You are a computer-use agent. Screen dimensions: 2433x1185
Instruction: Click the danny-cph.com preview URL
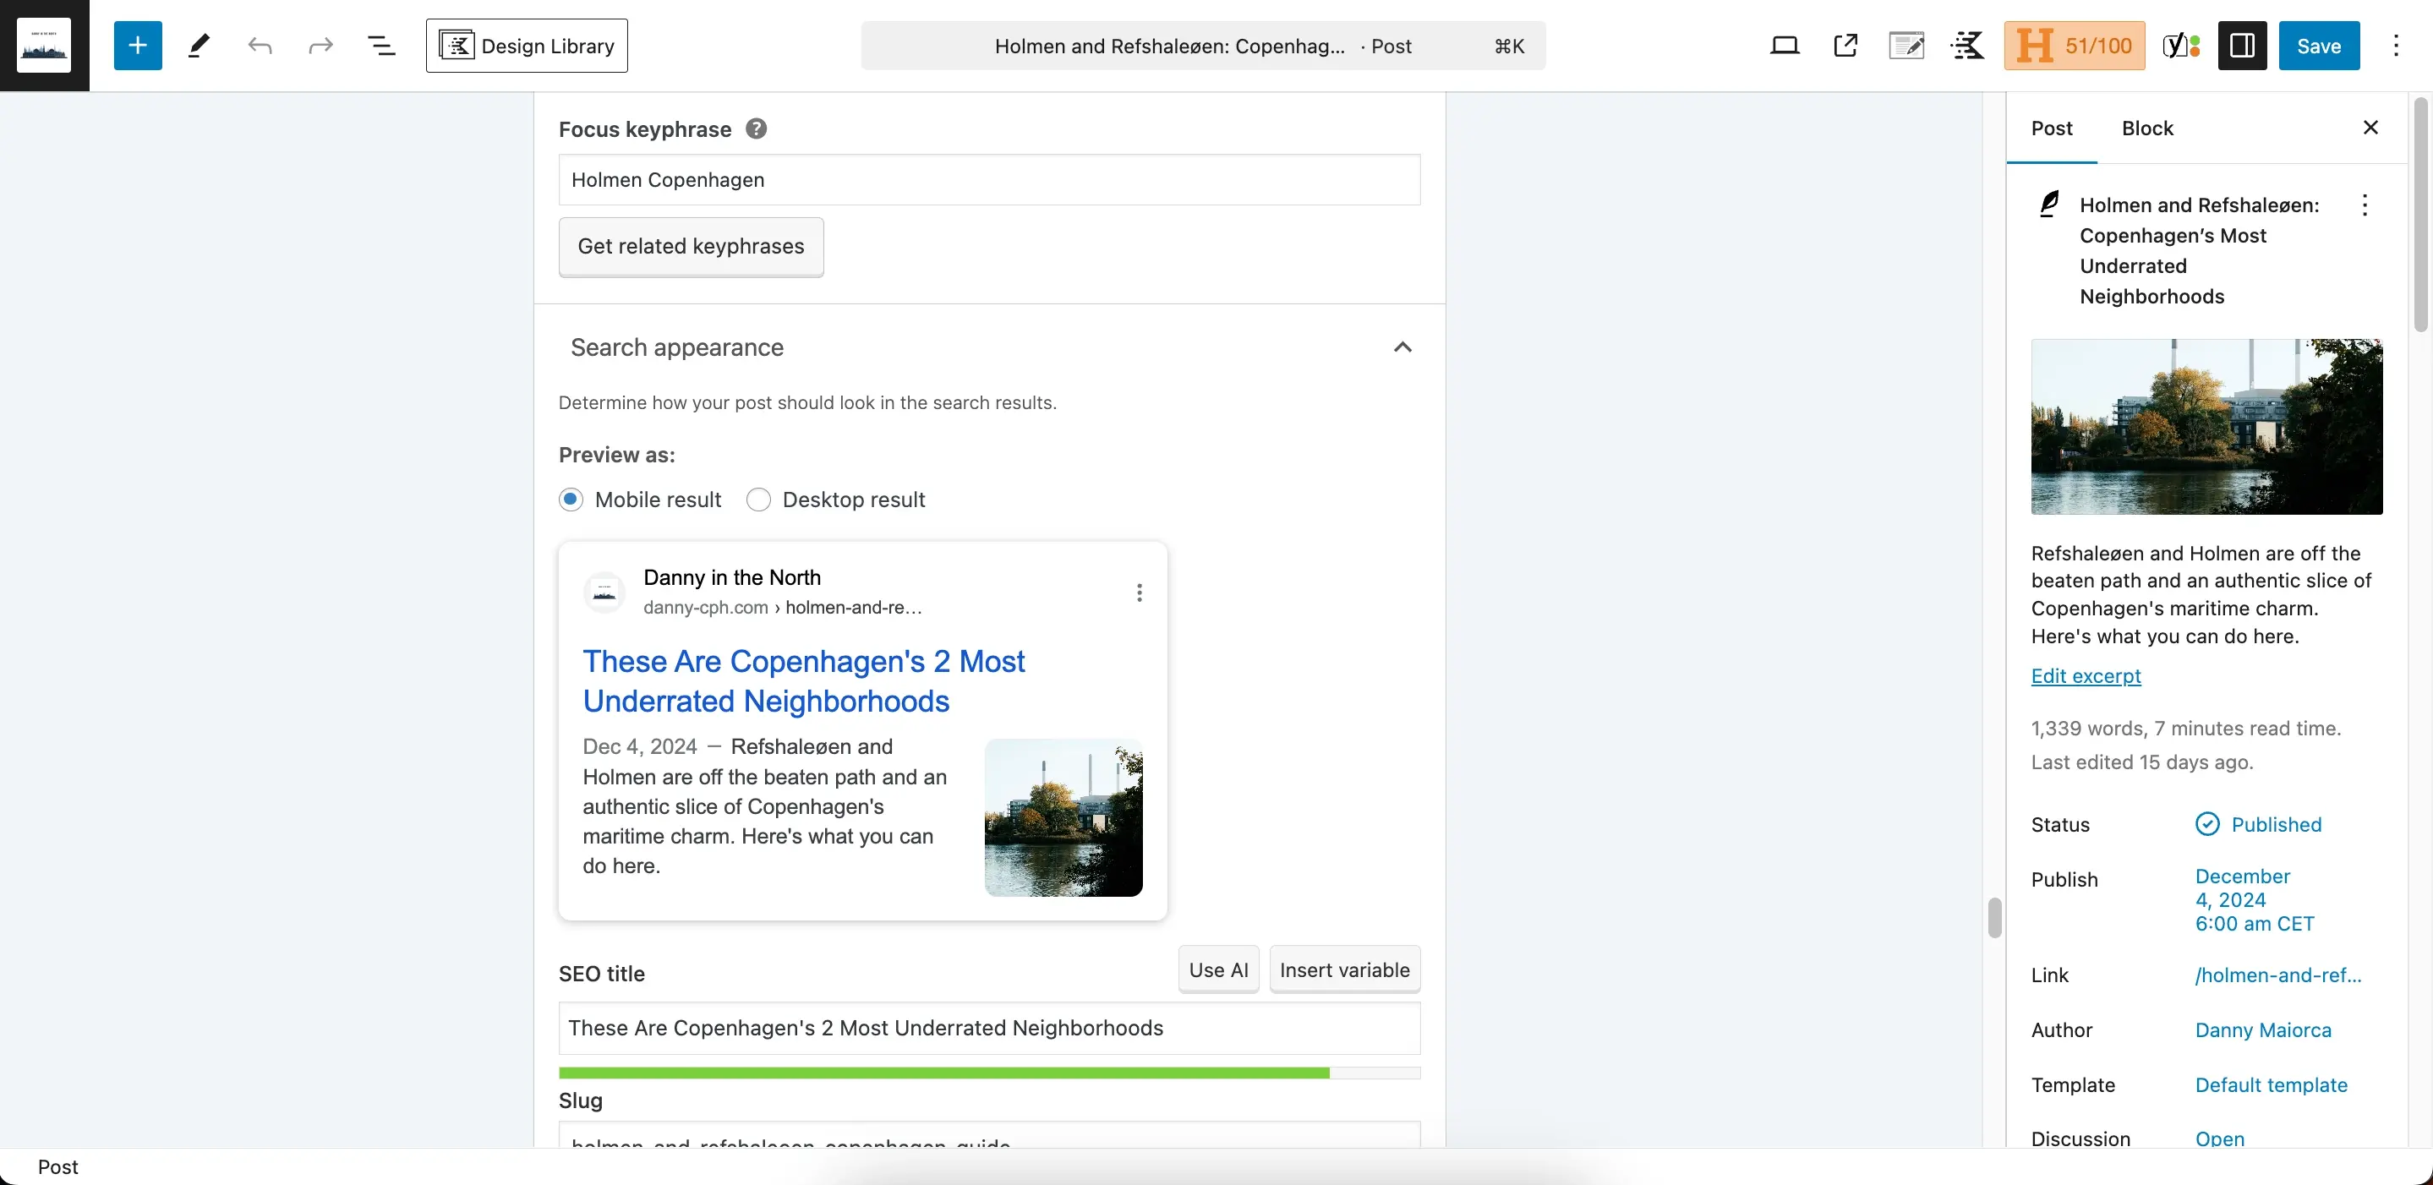point(783,607)
